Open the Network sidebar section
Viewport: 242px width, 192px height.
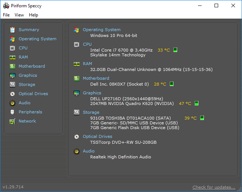27,121
